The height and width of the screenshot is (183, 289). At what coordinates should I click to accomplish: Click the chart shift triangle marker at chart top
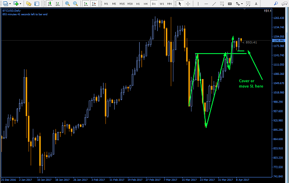[245, 9]
